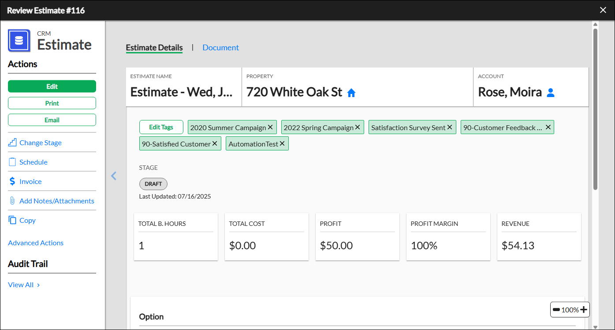This screenshot has width=615, height=330.
Task: Switch to the Estimate Details tab
Action: pyautogui.click(x=154, y=48)
